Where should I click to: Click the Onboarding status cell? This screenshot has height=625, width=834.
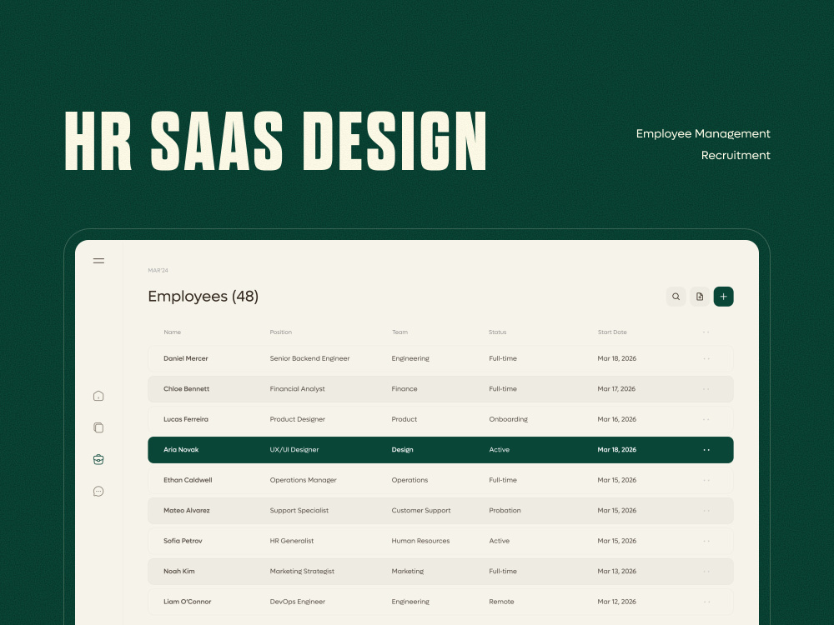[509, 419]
